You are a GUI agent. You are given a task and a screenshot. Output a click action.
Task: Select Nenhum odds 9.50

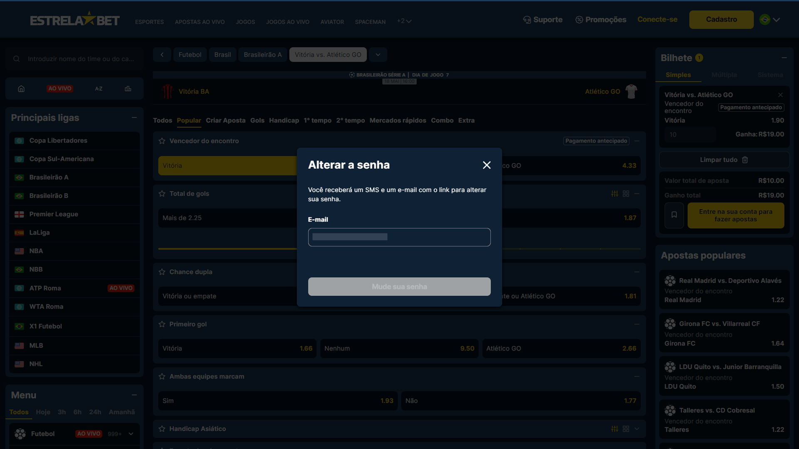click(x=399, y=348)
